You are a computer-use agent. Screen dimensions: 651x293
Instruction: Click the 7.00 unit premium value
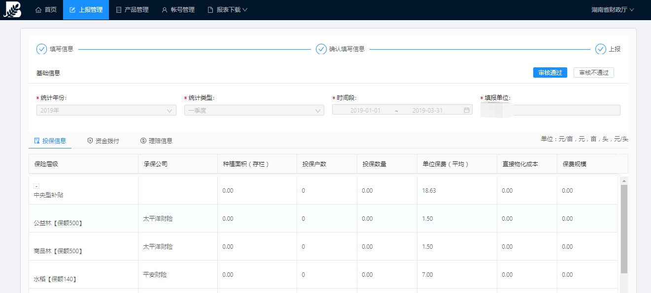click(x=427, y=274)
